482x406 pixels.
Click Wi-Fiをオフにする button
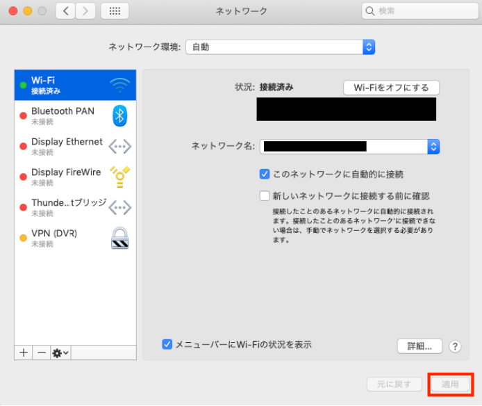[391, 88]
